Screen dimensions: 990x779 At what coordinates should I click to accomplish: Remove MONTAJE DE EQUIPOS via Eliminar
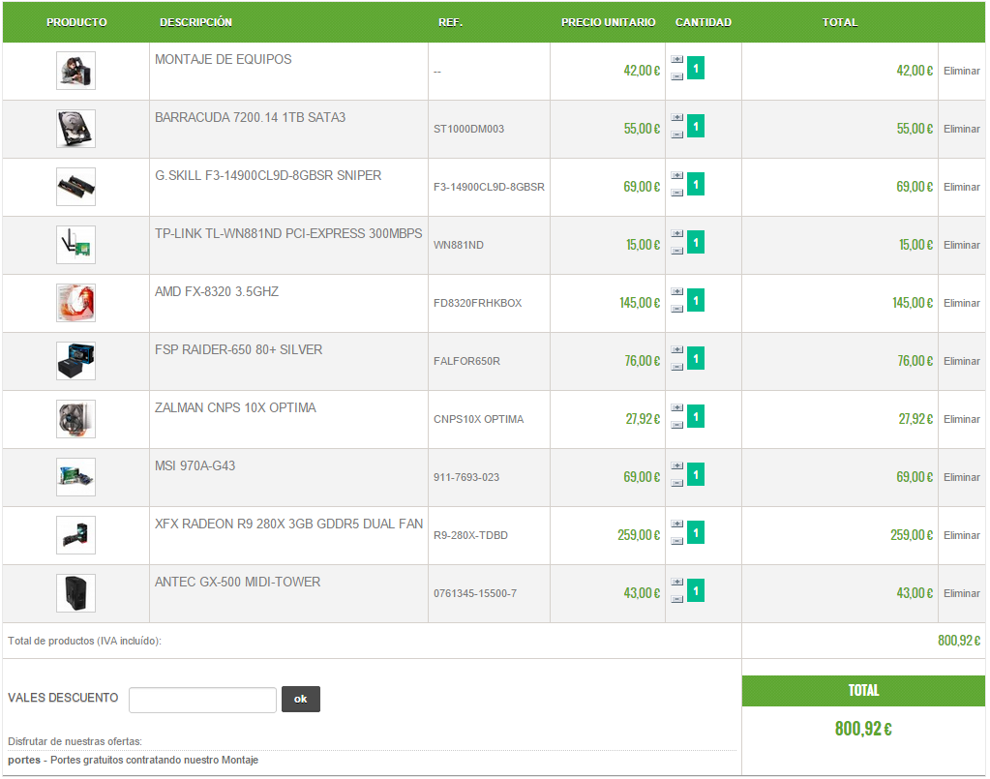(962, 71)
